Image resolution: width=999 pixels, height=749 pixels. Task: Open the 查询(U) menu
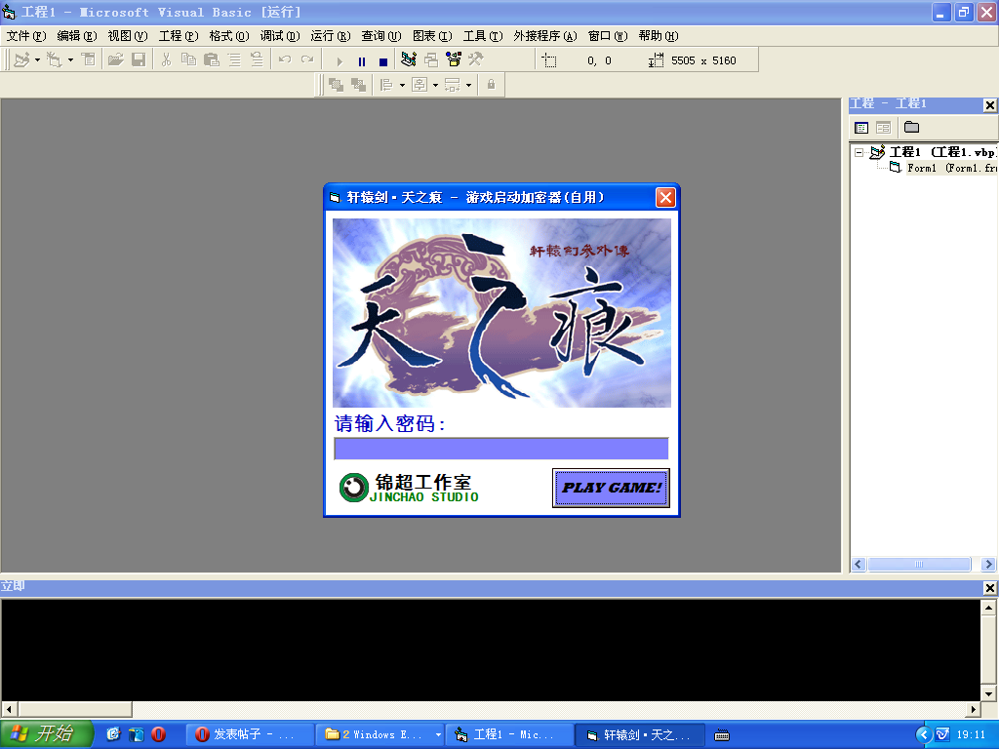(x=381, y=36)
